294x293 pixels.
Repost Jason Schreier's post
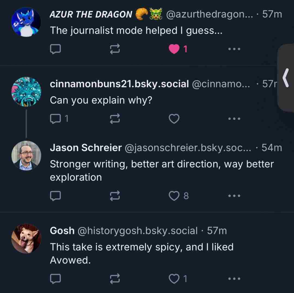pyautogui.click(x=115, y=195)
